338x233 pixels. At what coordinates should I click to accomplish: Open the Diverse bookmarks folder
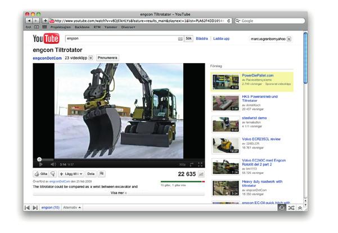click(128, 27)
